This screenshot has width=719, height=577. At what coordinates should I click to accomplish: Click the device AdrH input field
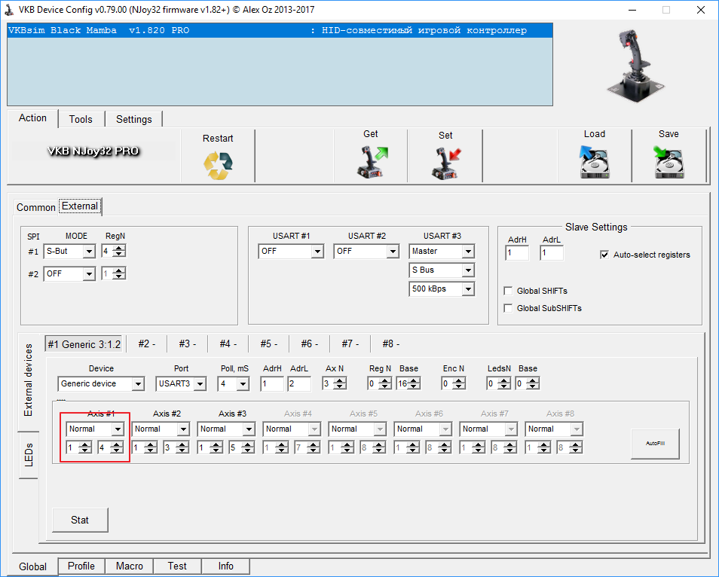pos(272,384)
